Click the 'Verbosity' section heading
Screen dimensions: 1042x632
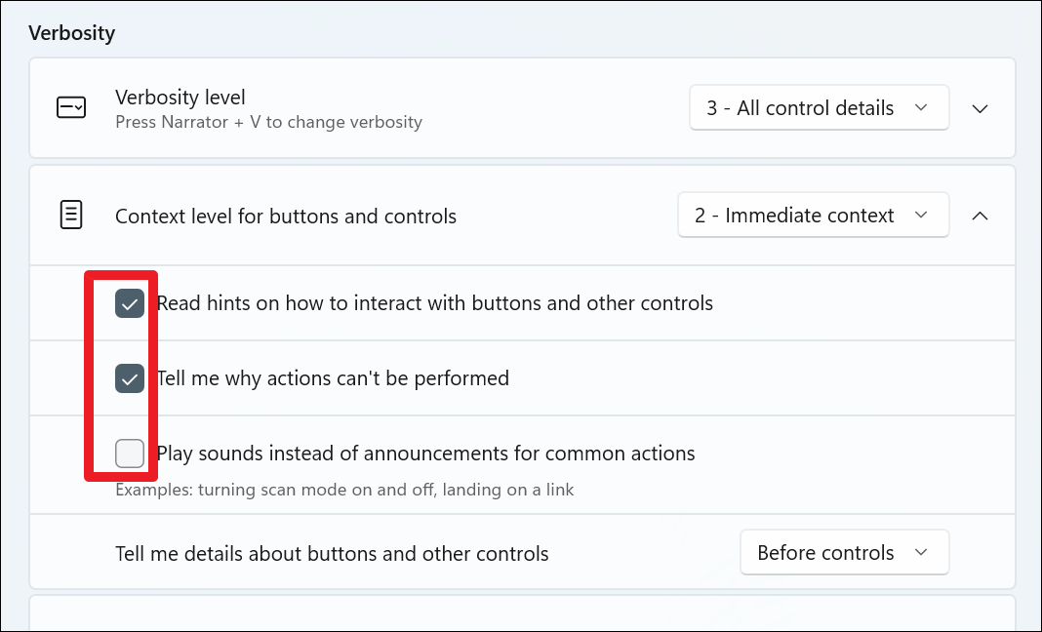[72, 33]
